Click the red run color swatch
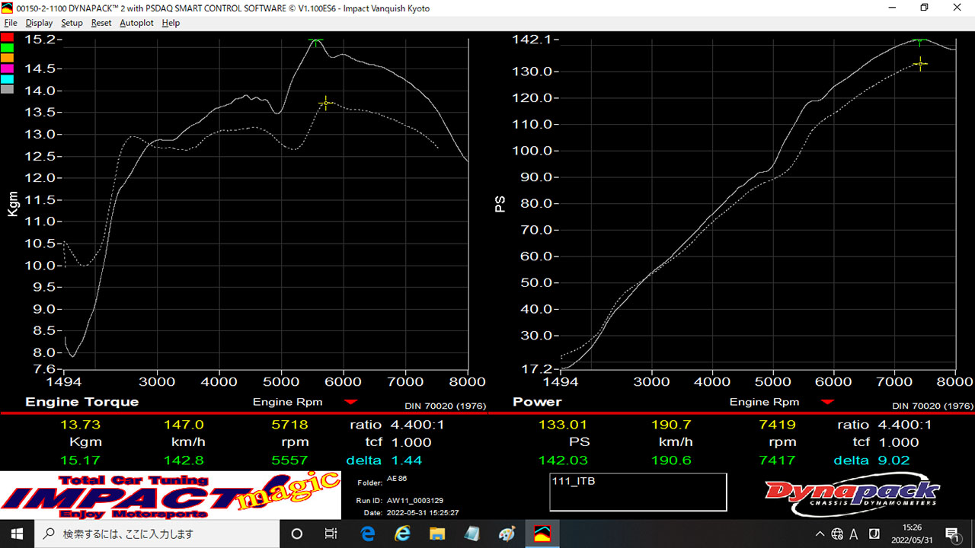This screenshot has height=548, width=975. tap(7, 37)
